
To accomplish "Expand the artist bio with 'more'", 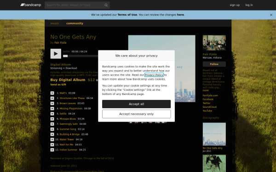I will 206,90.
